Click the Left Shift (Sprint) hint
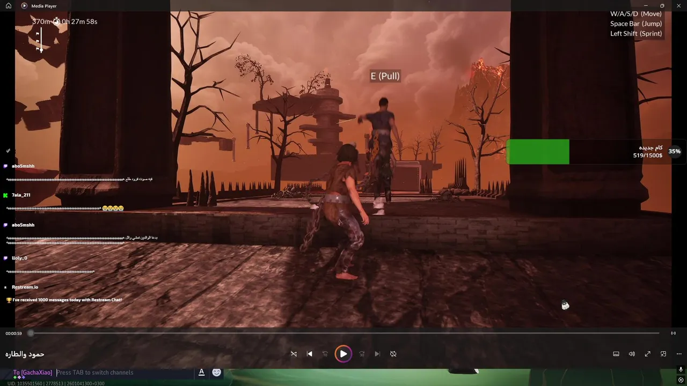Screen dimensions: 687x386 point(636,33)
